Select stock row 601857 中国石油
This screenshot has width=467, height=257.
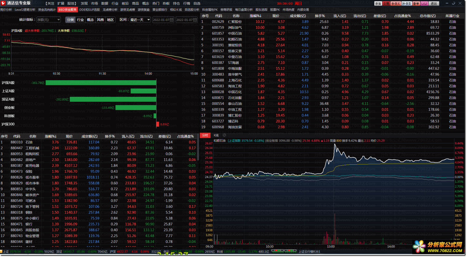[x=332, y=33]
